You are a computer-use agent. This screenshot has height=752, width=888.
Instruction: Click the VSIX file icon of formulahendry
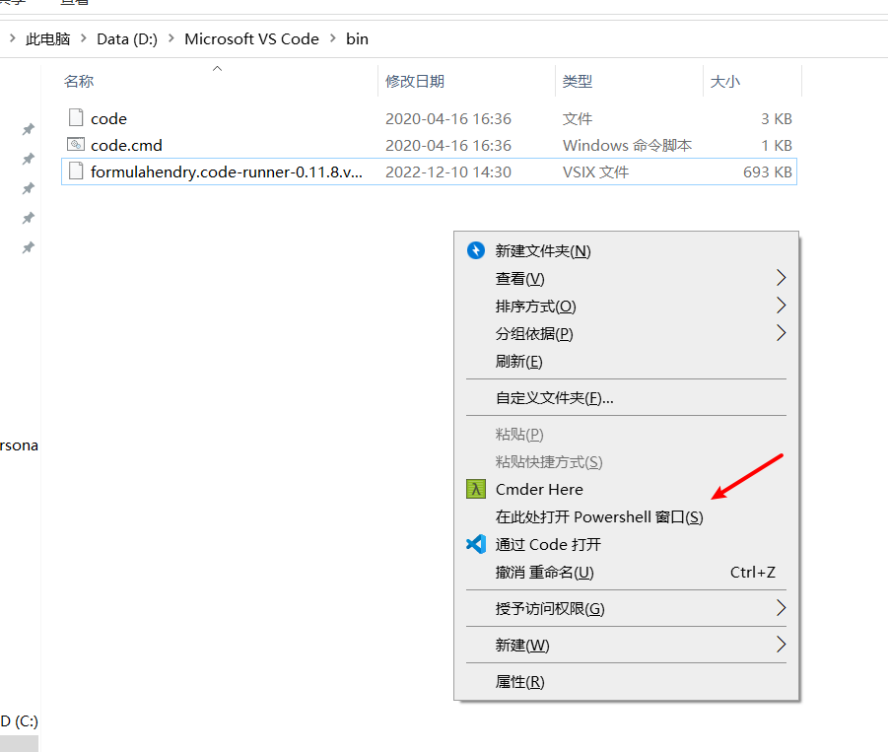(77, 171)
